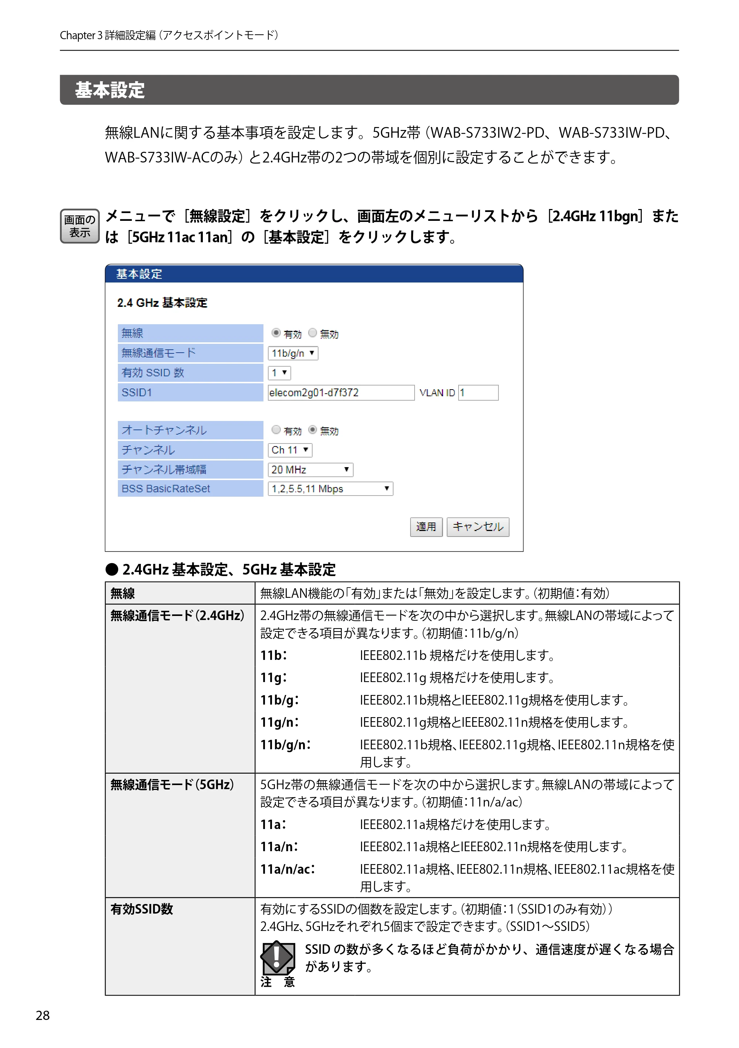Screen dimensions: 739x1048
Task: Click the BSS BasicRateSet label cell
Action: pyautogui.click(x=190, y=489)
